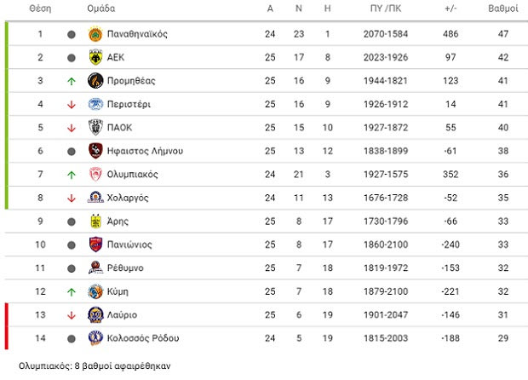
Task: Click the Κολοσσός Ρόδου logo
Action: (95, 338)
